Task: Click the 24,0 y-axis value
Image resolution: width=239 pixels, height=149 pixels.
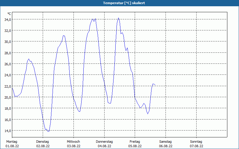Action: [x=7, y=75]
